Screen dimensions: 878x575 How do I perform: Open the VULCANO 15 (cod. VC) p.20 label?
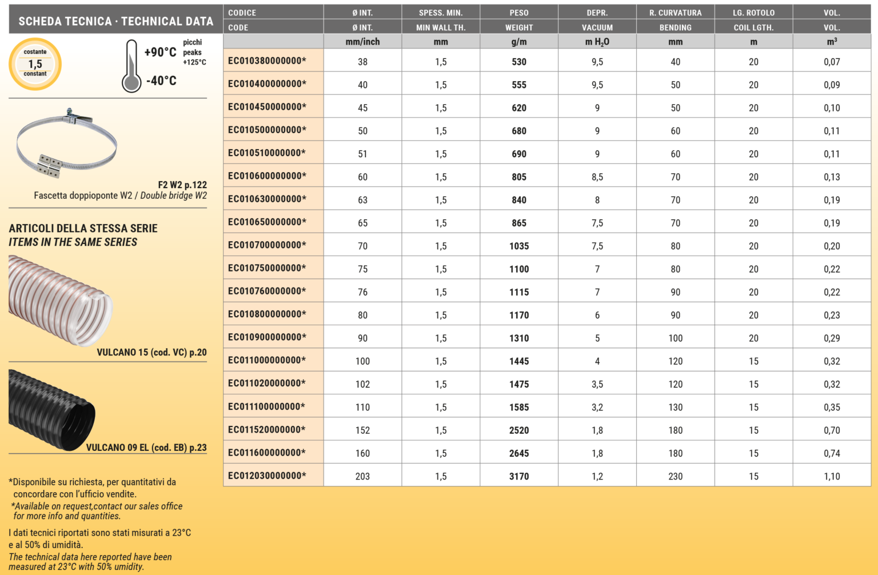click(x=151, y=352)
